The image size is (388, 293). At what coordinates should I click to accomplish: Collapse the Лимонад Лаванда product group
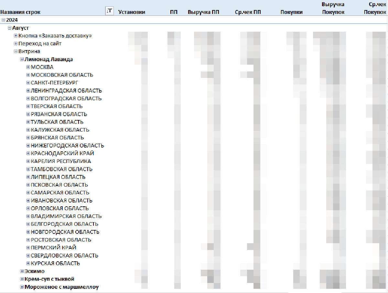tap(22, 59)
